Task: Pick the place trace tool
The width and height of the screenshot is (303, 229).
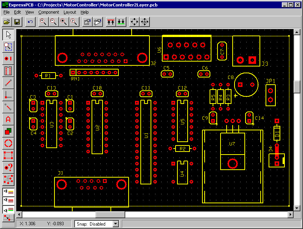Action: 8,83
